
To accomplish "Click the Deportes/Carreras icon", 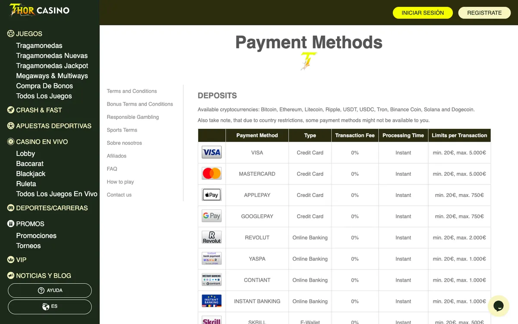I will (x=11, y=208).
